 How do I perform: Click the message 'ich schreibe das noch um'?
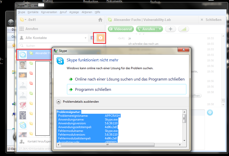click(x=143, y=44)
